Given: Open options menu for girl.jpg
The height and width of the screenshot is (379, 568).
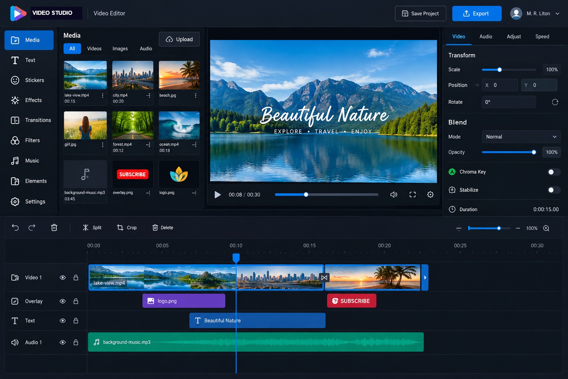Looking at the screenshot, I should point(103,145).
